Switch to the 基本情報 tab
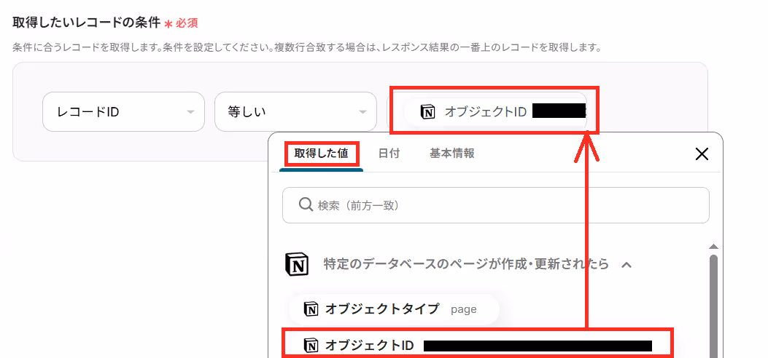 (x=451, y=154)
